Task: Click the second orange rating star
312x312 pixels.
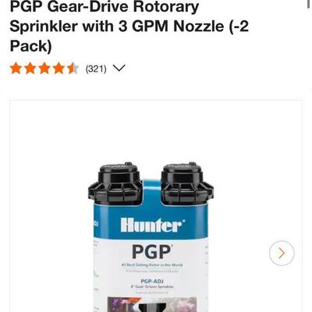Action: pyautogui.click(x=30, y=69)
